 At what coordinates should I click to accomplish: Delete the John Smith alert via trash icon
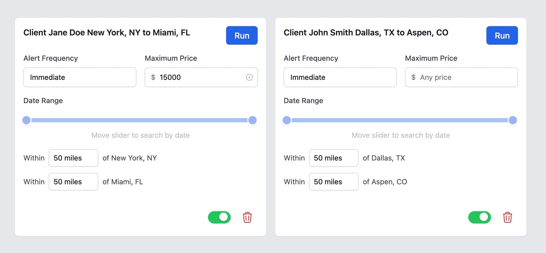[507, 217]
